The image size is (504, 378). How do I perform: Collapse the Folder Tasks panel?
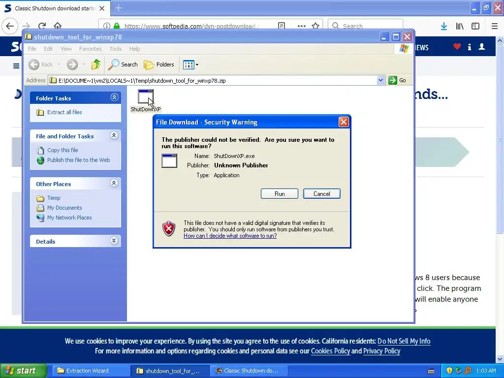(114, 97)
